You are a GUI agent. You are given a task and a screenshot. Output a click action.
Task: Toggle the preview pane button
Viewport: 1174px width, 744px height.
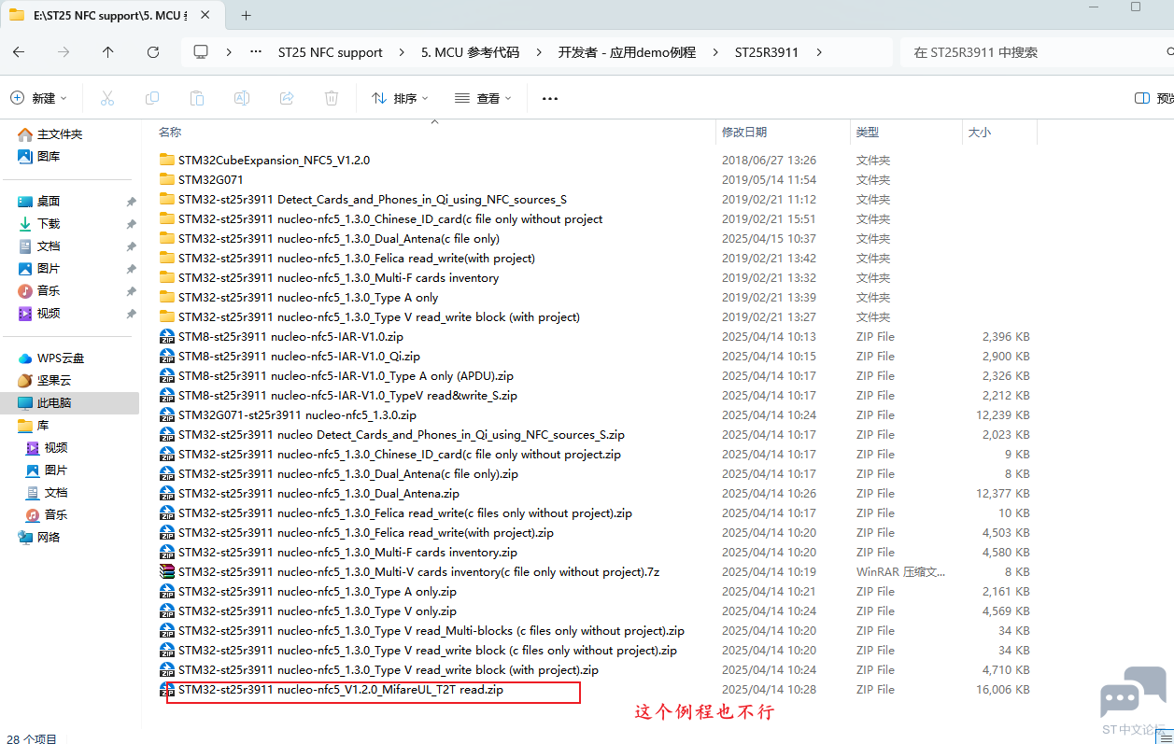(x=1153, y=98)
